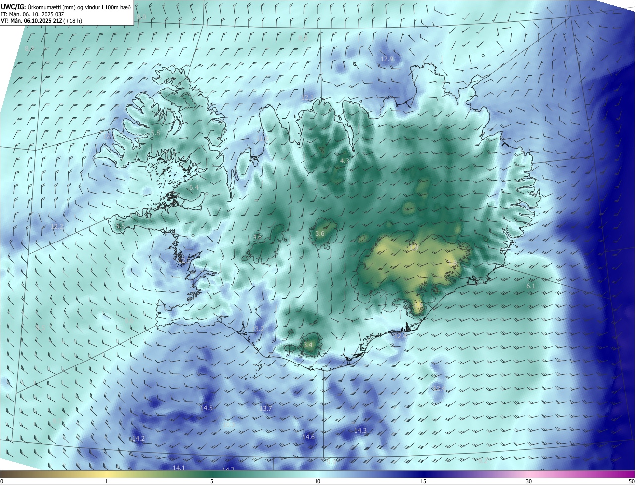The width and height of the screenshot is (635, 485).
Task: Click the 5.8 value over the Westfjords
Action: click(x=155, y=133)
